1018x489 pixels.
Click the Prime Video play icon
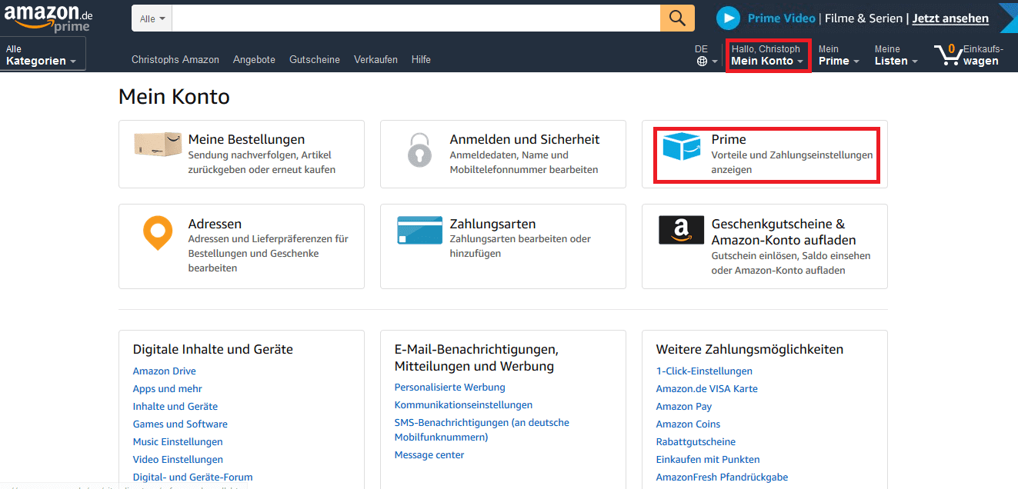[x=728, y=18]
